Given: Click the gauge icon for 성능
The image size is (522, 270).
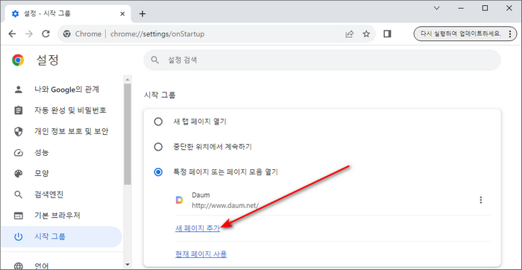Looking at the screenshot, I should [x=19, y=153].
